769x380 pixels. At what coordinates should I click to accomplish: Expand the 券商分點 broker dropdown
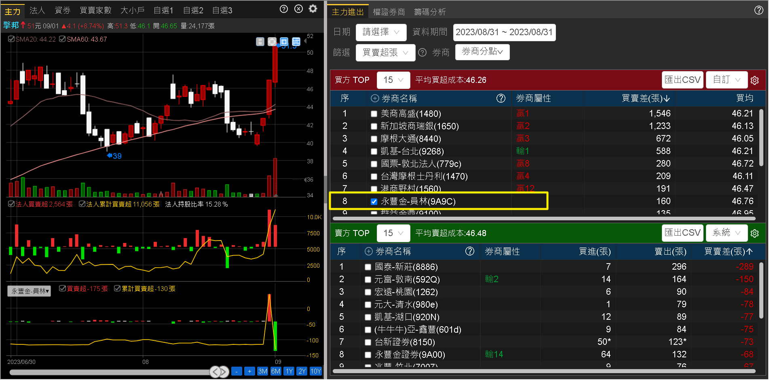[482, 52]
